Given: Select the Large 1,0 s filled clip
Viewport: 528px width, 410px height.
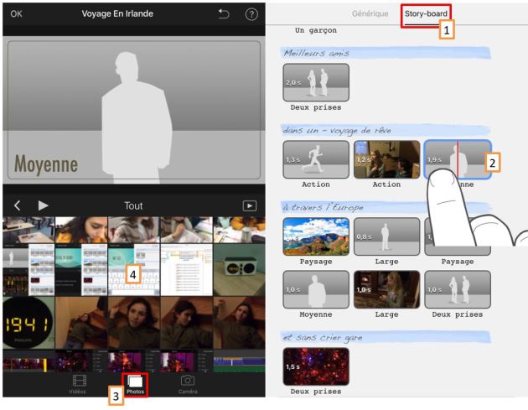Looking at the screenshot, I should click(386, 289).
